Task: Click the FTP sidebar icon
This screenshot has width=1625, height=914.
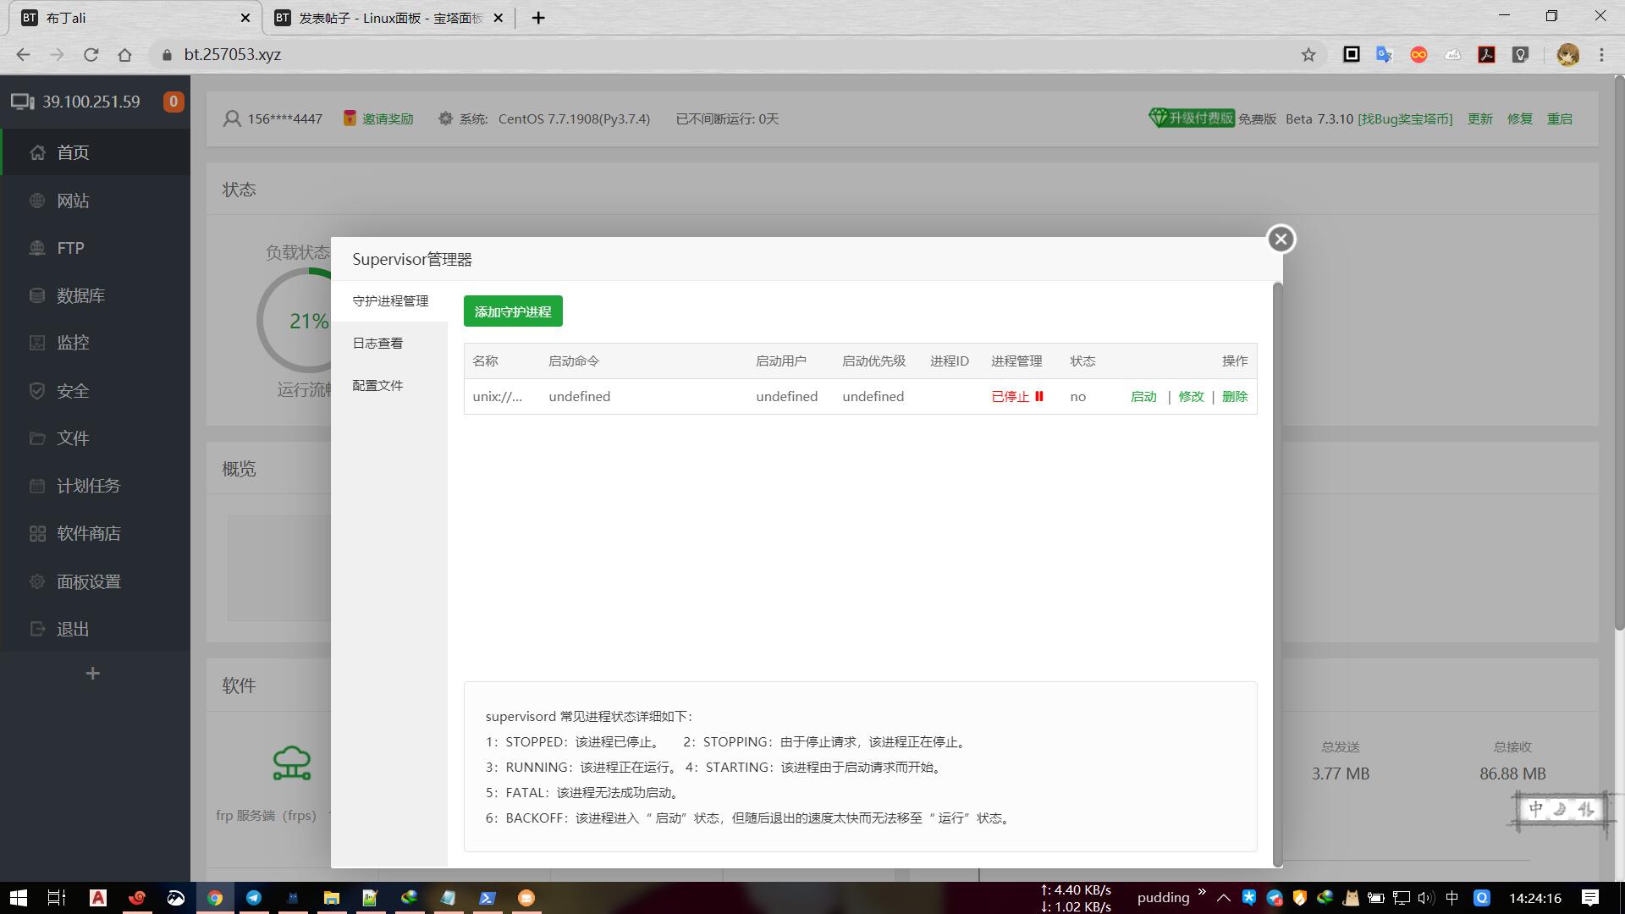Action: tap(37, 248)
